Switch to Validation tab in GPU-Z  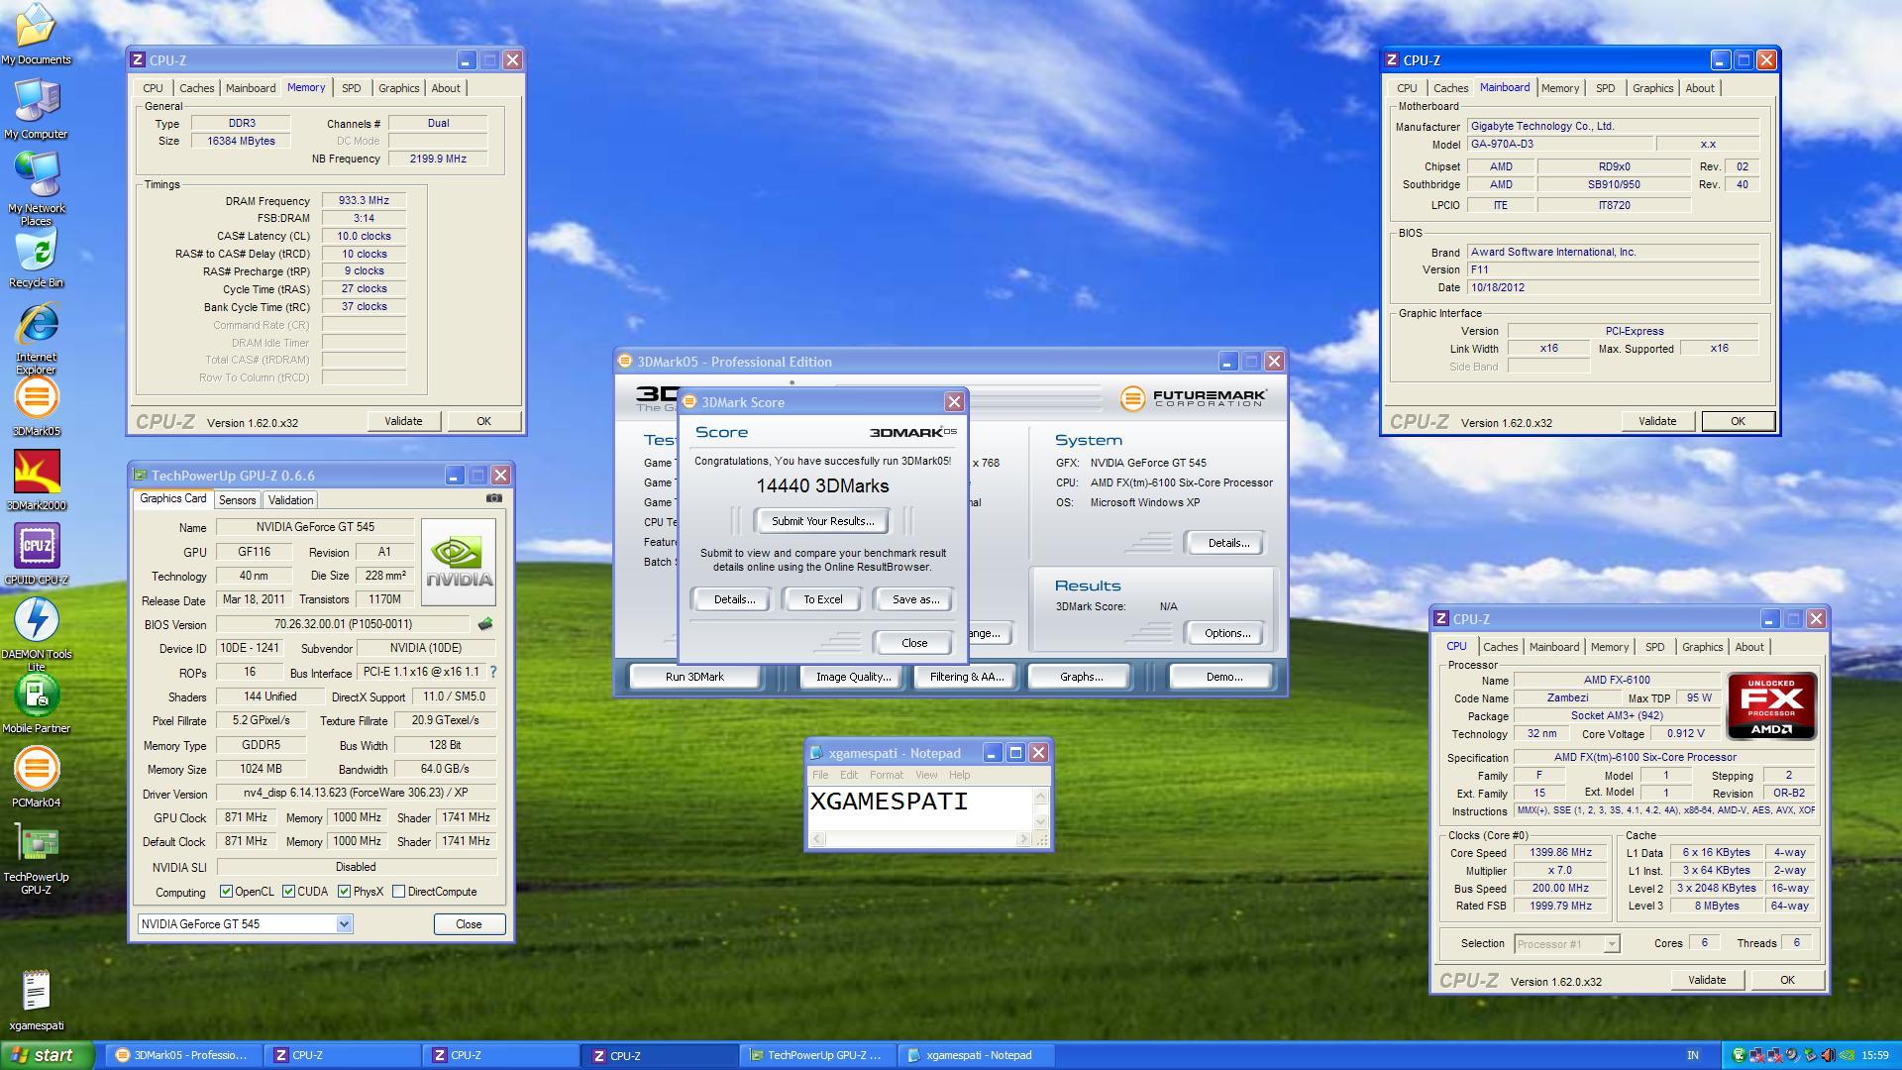coord(290,500)
